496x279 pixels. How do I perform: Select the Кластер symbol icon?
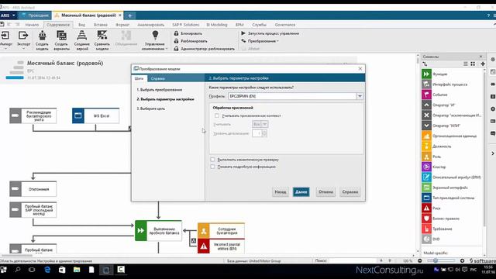426,167
